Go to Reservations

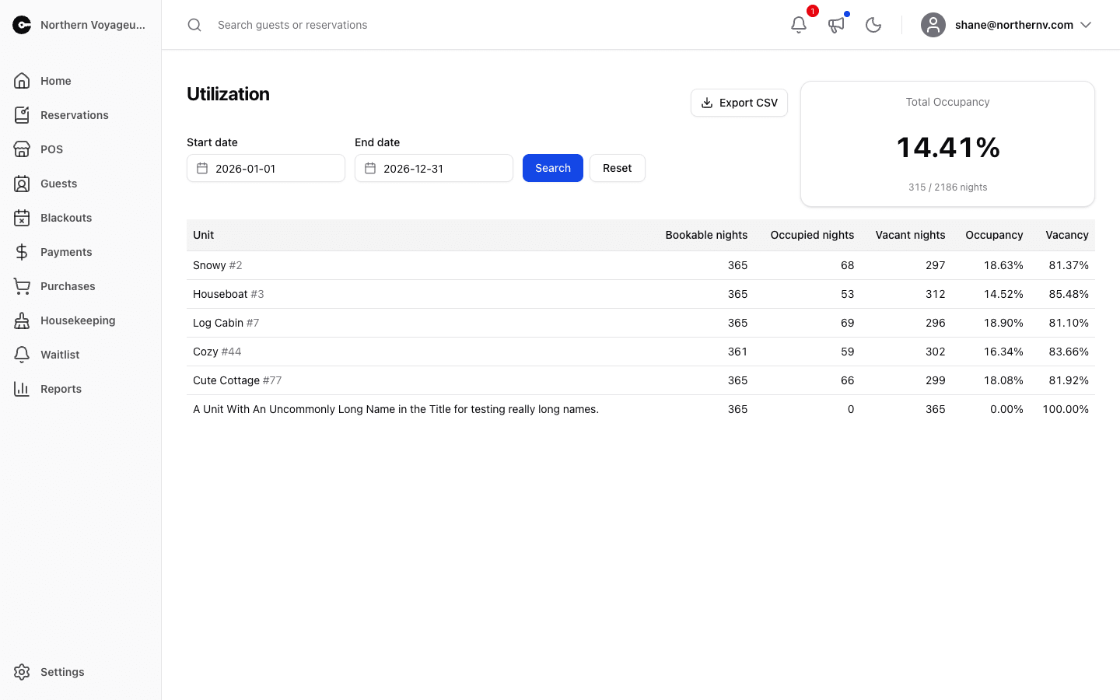click(x=81, y=115)
